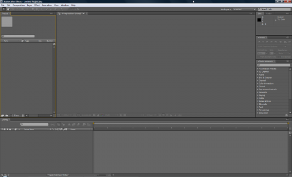
Task: Select the Hand tool
Action: pyautogui.click(x=8, y=9)
